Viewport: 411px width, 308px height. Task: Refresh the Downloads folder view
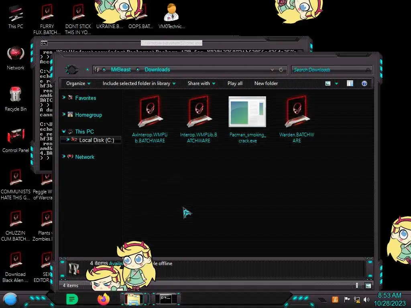pos(281,70)
